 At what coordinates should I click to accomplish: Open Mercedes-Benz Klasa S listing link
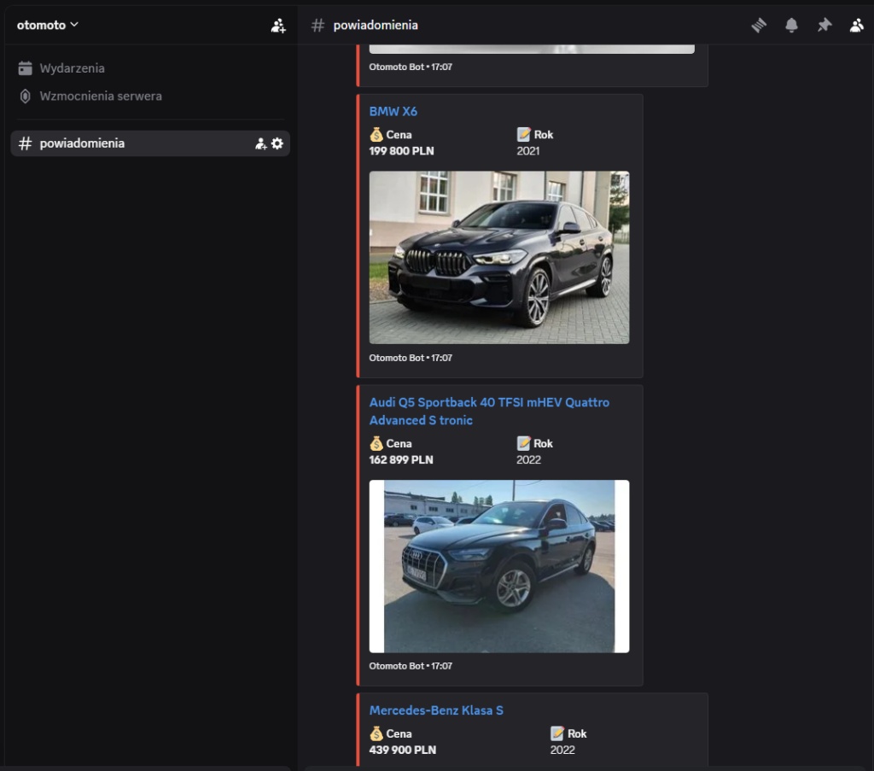point(436,710)
